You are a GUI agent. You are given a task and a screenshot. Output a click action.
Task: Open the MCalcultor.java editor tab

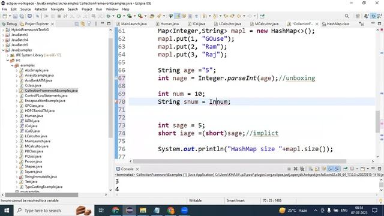(264, 24)
